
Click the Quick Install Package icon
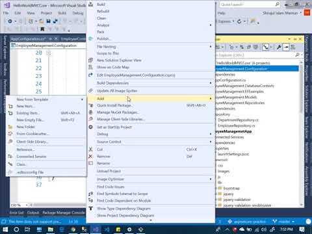pyautogui.click(x=91, y=105)
